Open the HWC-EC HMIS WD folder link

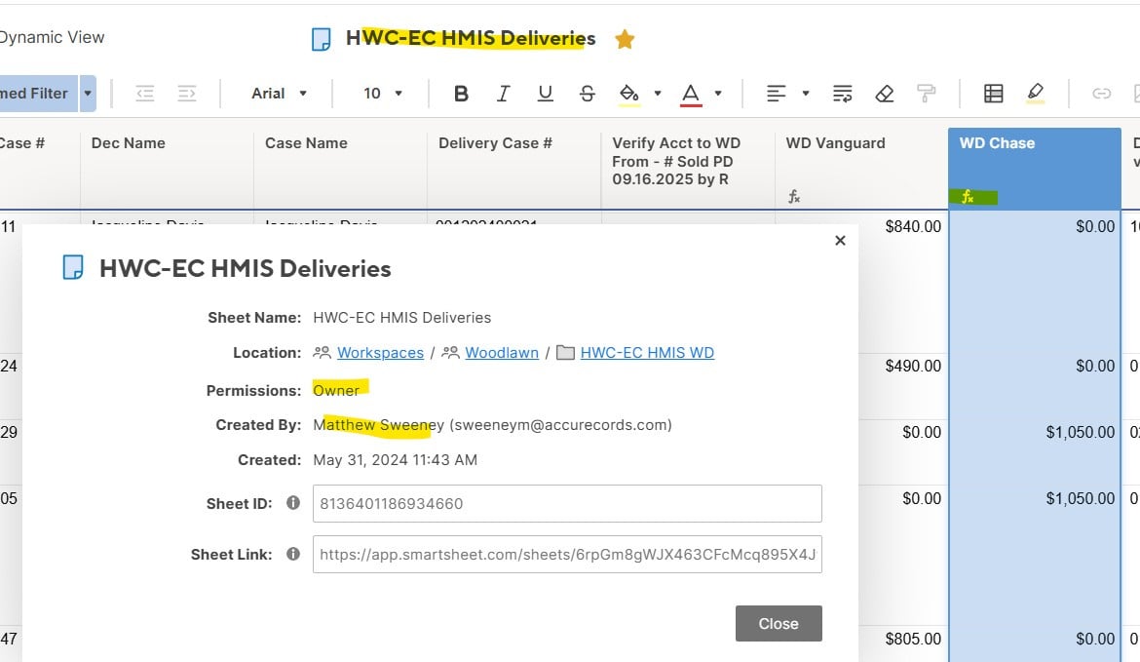647,353
